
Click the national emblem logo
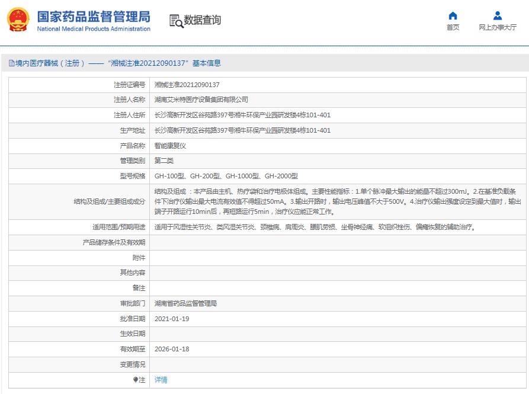pos(18,20)
